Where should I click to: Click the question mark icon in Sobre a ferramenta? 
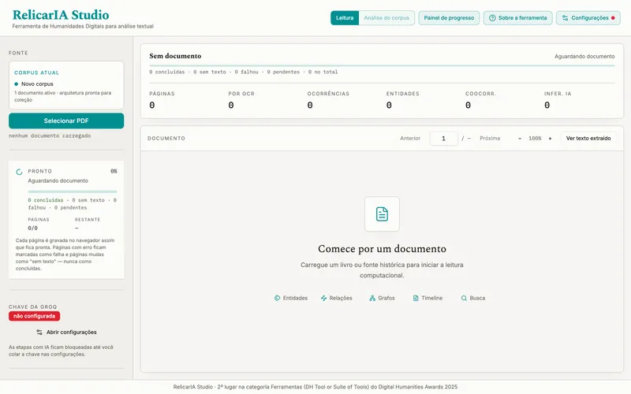point(492,18)
